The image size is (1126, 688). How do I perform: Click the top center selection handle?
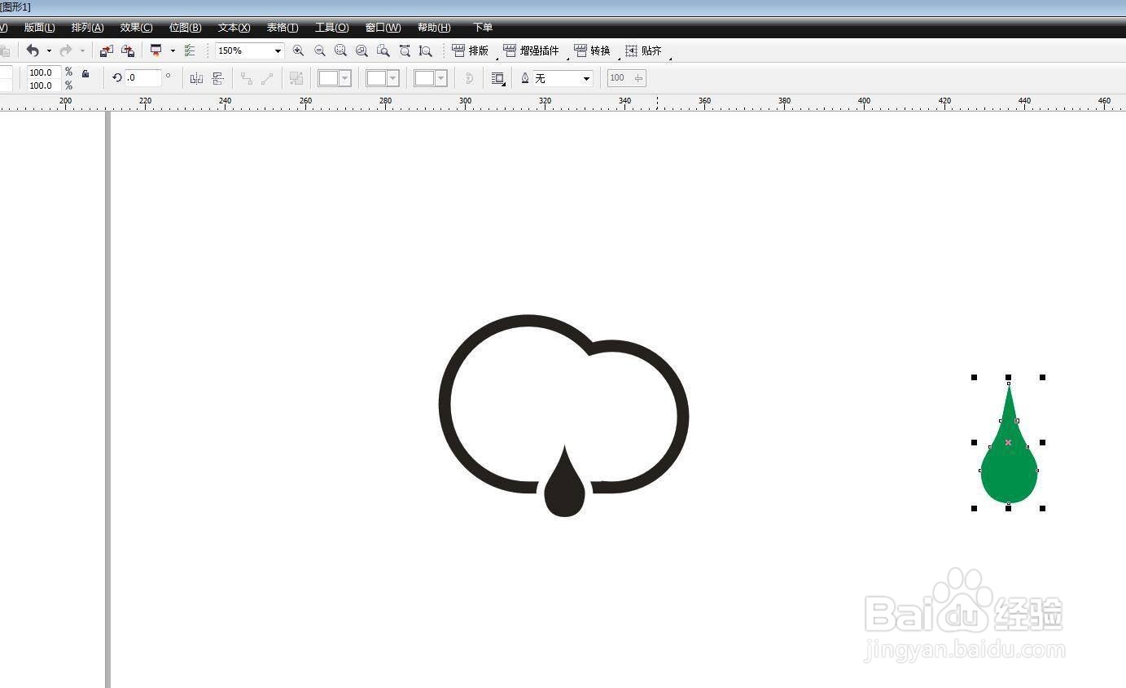[x=1009, y=378]
